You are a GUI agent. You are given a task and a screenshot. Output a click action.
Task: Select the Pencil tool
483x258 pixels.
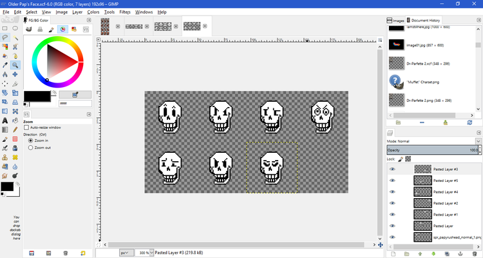pos(15,130)
